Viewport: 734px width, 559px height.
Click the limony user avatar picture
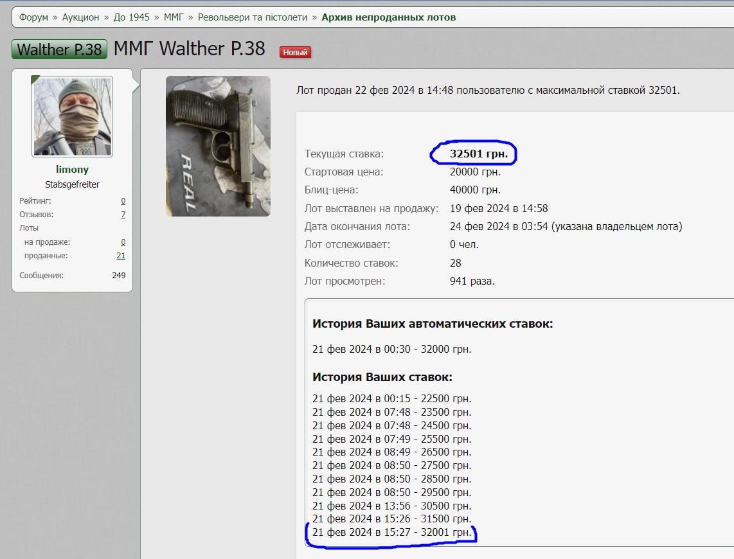[x=73, y=116]
